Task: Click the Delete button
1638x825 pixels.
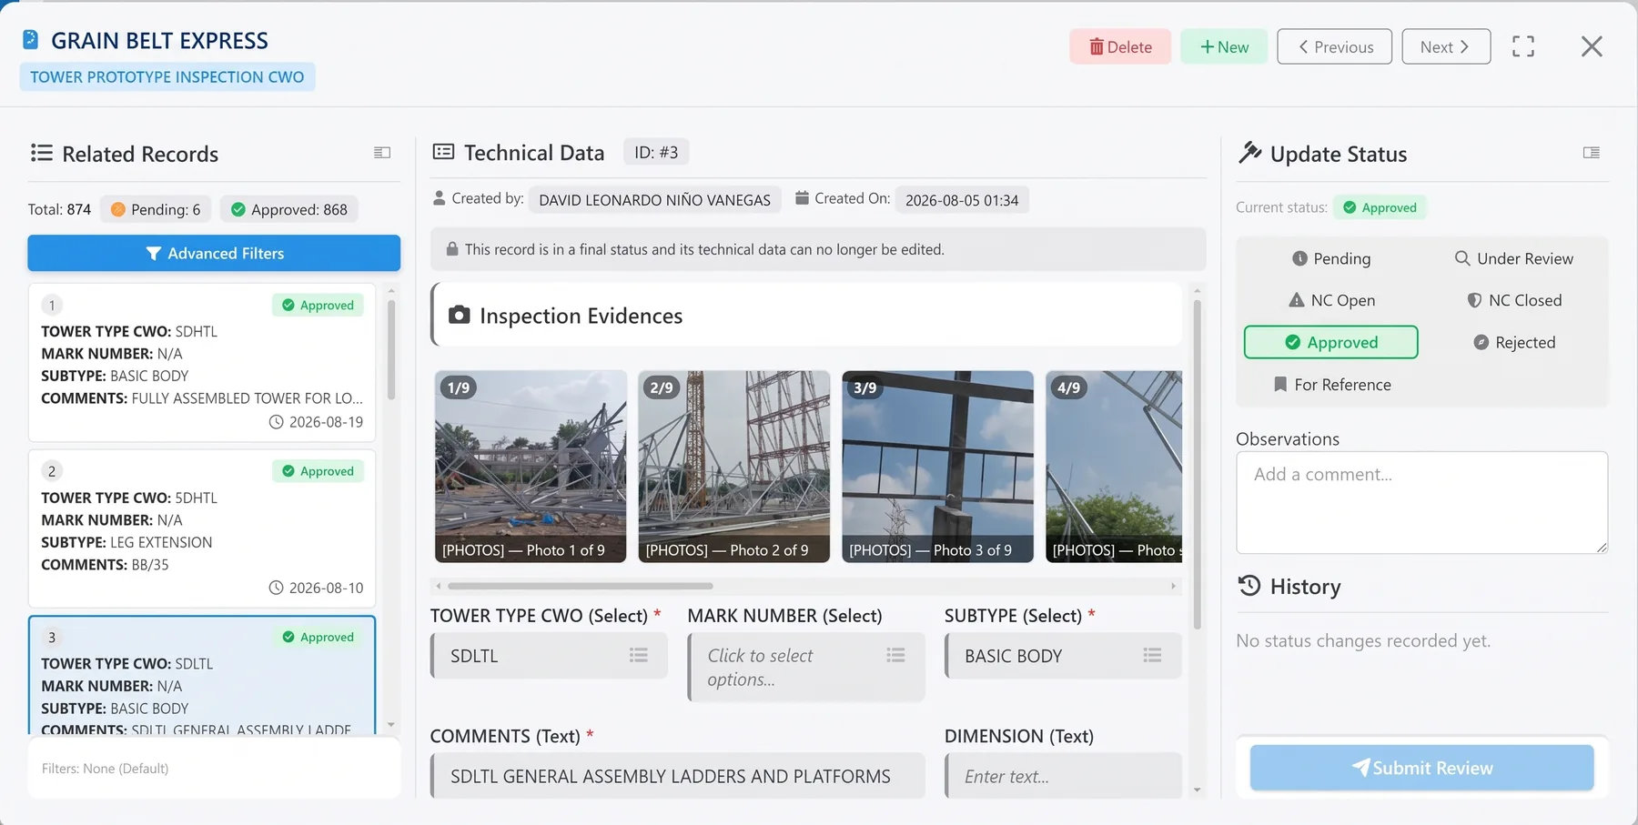Action: tap(1120, 46)
